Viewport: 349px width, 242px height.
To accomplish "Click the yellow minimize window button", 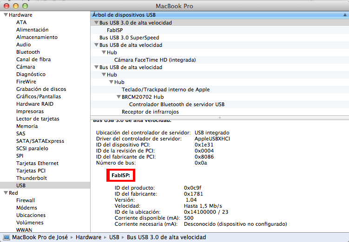I will pos(16,6).
